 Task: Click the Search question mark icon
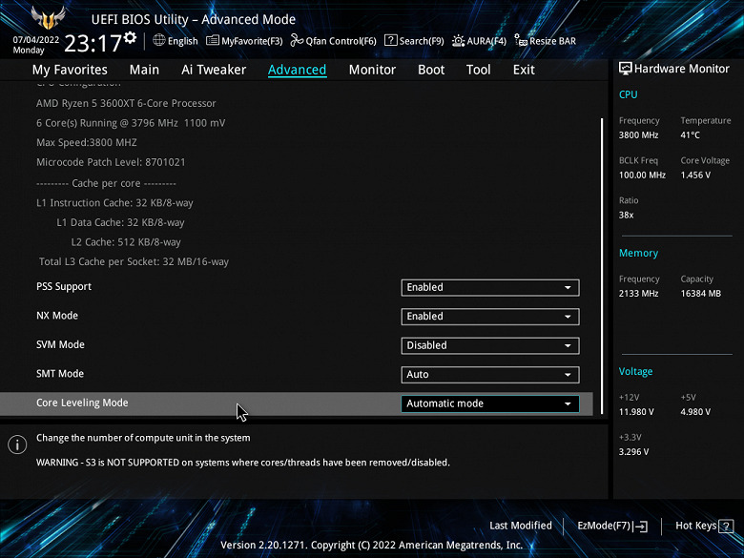[x=390, y=40]
